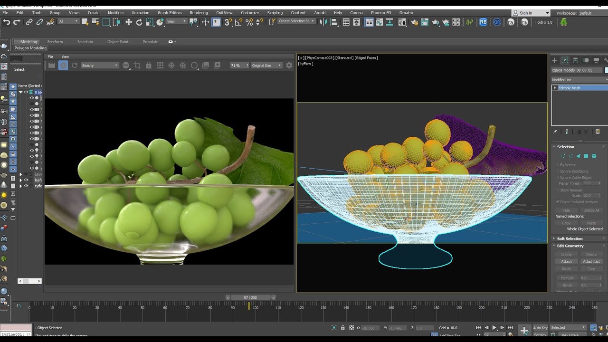608x342 pixels.
Task: Click the play animation button
Action: pyautogui.click(x=494, y=328)
